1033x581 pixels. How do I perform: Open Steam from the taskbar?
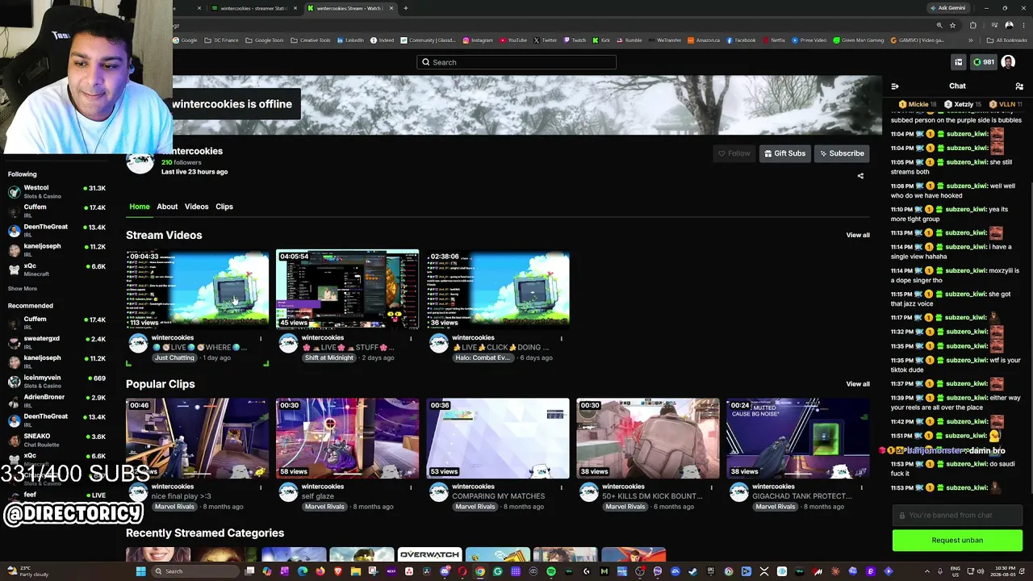coord(693,571)
